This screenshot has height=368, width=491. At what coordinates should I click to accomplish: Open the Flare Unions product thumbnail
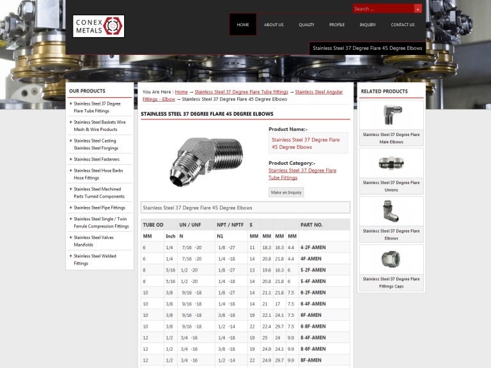[391, 164]
